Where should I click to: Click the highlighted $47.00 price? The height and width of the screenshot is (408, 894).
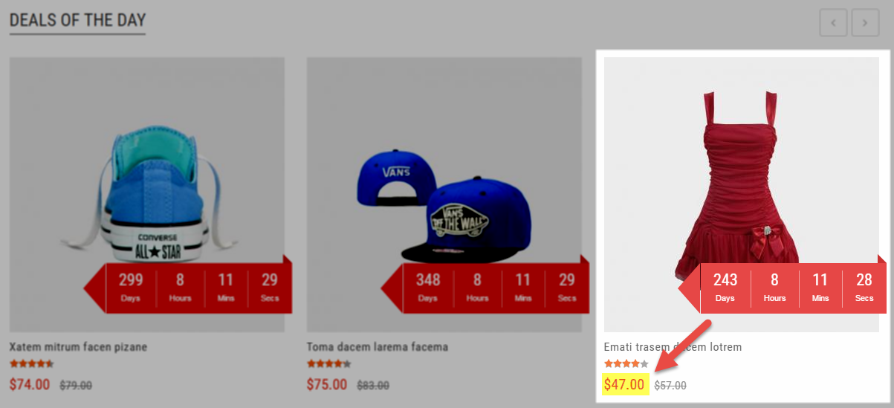tap(624, 385)
